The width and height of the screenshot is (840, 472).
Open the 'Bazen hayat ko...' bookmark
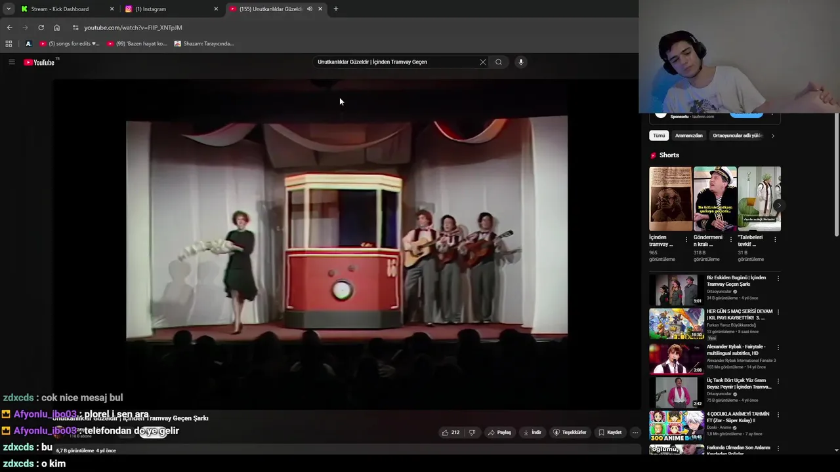136,44
